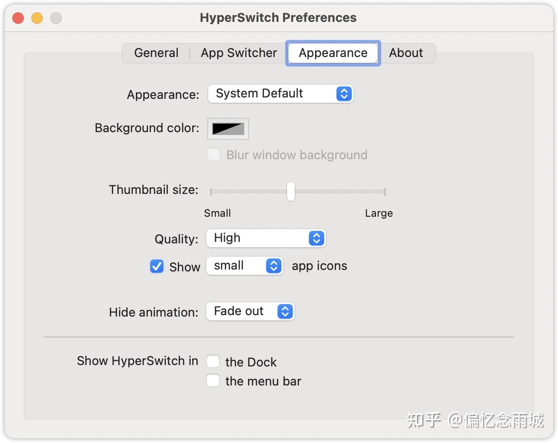Image resolution: width=558 pixels, height=443 pixels.
Task: Switch to the General tab
Action: coord(156,53)
